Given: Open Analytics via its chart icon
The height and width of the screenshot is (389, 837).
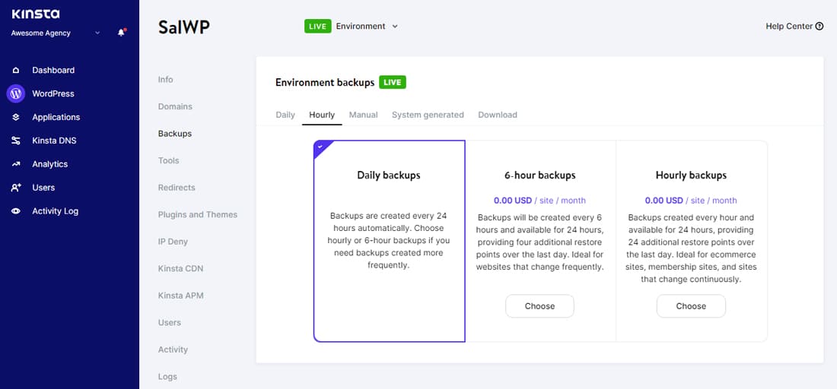Looking at the screenshot, I should coord(16,164).
